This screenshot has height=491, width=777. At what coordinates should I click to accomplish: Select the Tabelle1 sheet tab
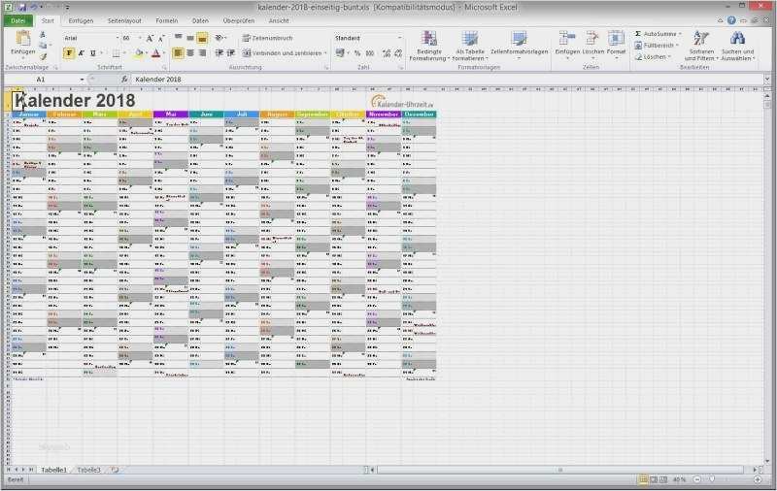click(x=53, y=470)
